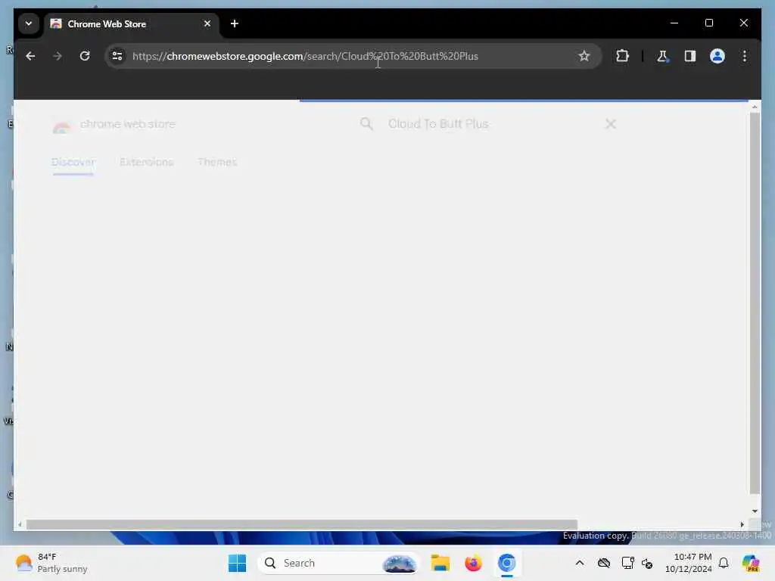Viewport: 775px width, 581px height.
Task: Click the search magnifier icon in store
Action: pos(366,124)
